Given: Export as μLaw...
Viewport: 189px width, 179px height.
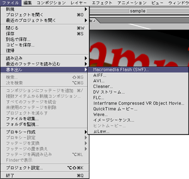Looking at the screenshot, I should (x=138, y=132).
